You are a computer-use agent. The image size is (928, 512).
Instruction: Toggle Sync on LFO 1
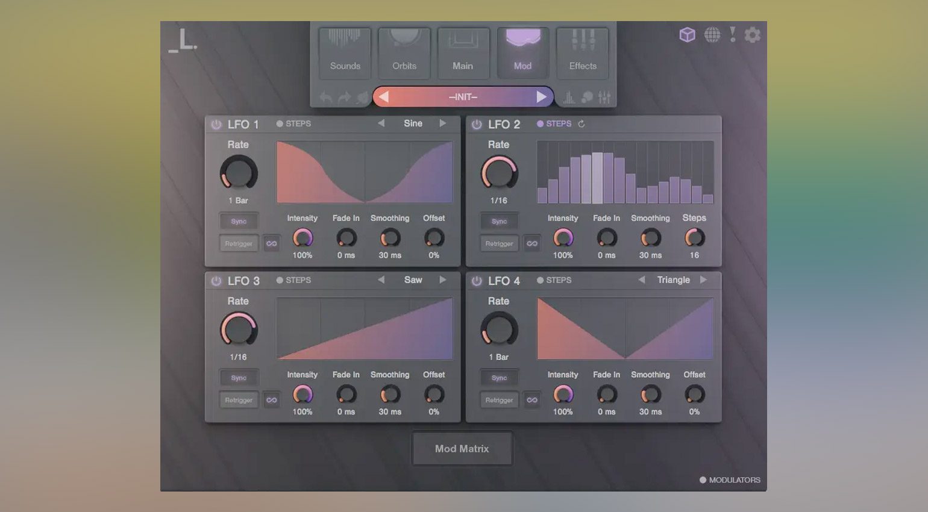click(239, 221)
